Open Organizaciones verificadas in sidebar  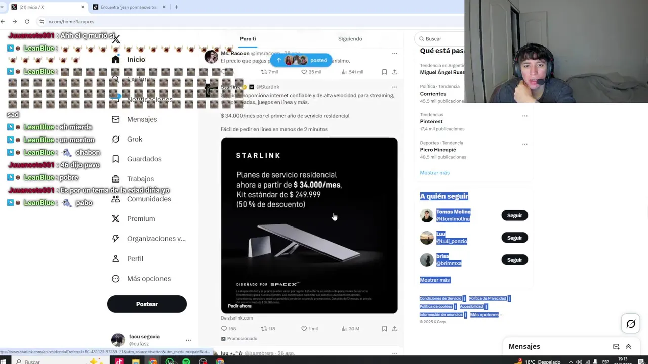(148, 239)
